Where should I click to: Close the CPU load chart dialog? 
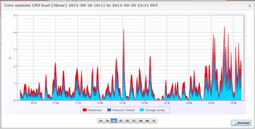coord(250,6)
